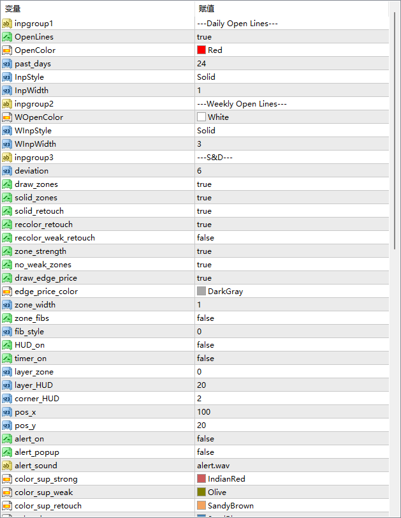This screenshot has height=518, width=401.
Task: Click the white WOpenColor swatch
Action: click(201, 117)
